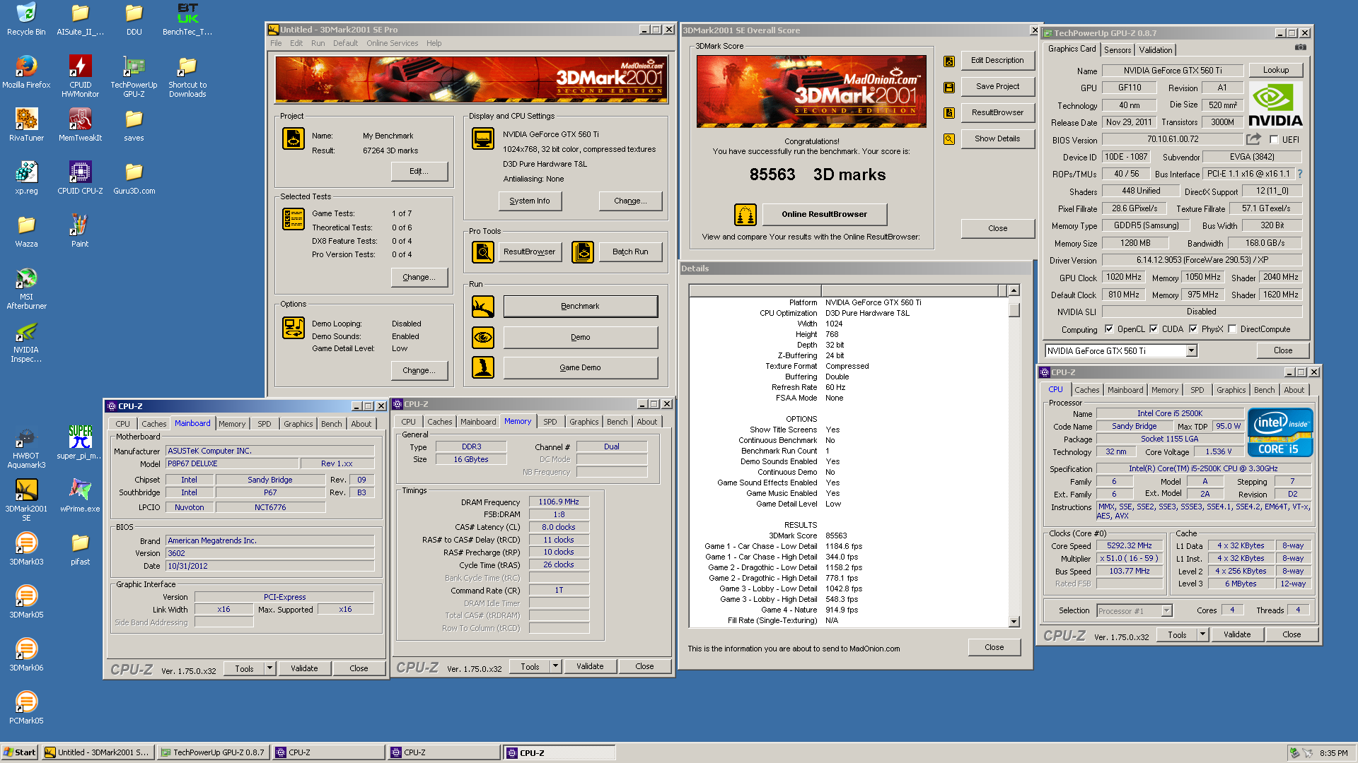Expand Tools dropdown arrow in Memory CPU-Z window
The image size is (1358, 763).
(555, 666)
